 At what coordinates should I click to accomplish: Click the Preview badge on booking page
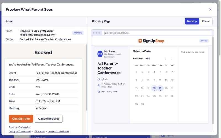click(204, 41)
